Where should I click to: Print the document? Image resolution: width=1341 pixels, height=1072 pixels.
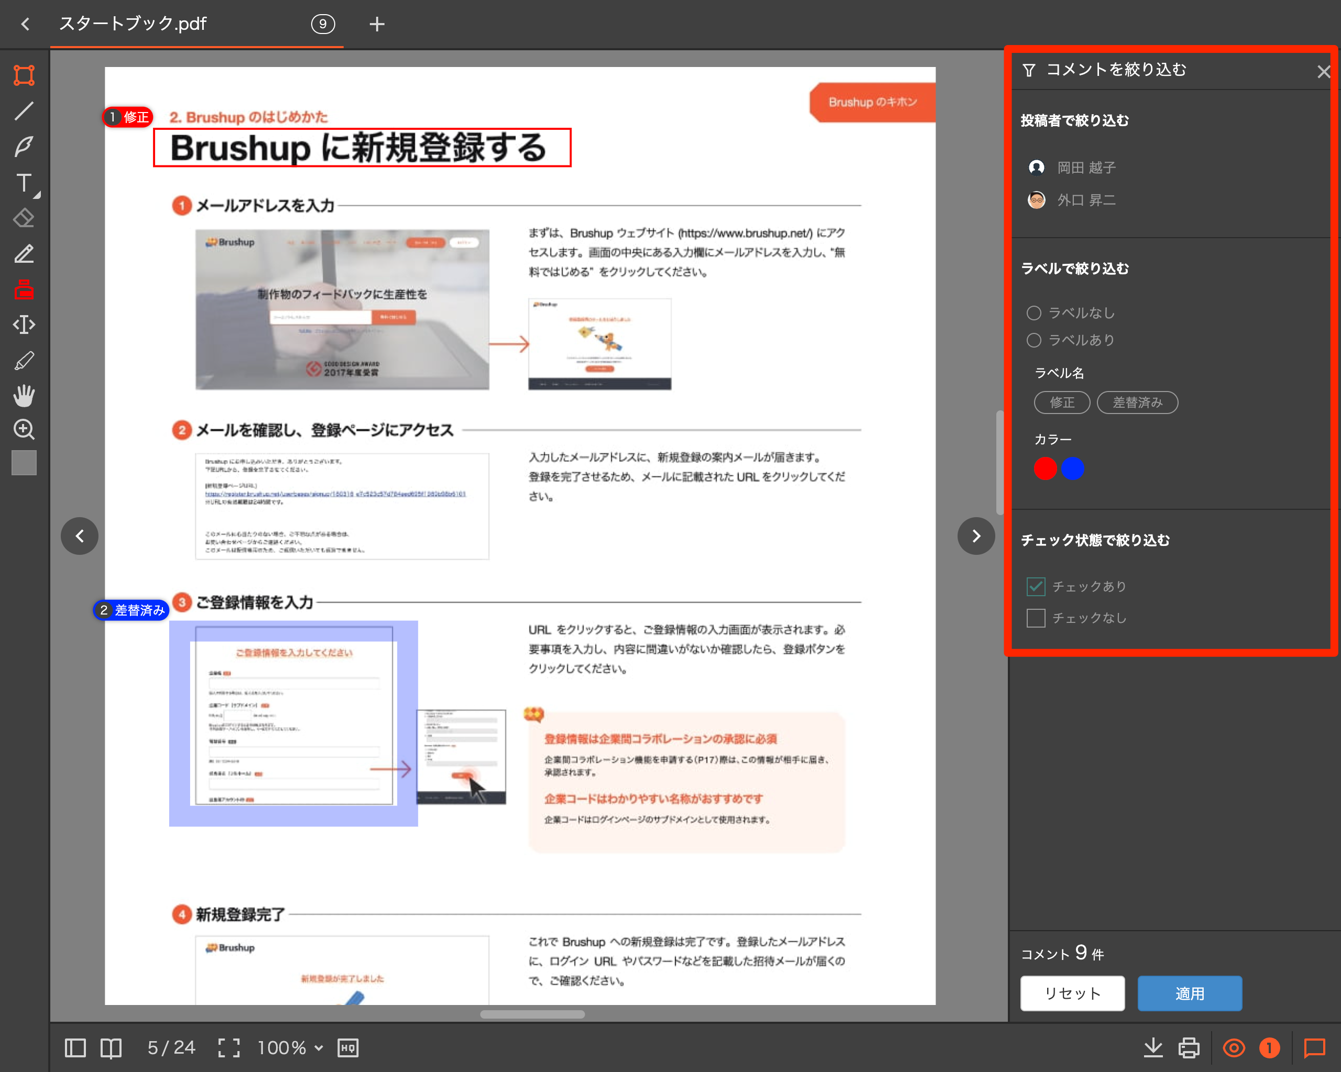(1189, 1048)
